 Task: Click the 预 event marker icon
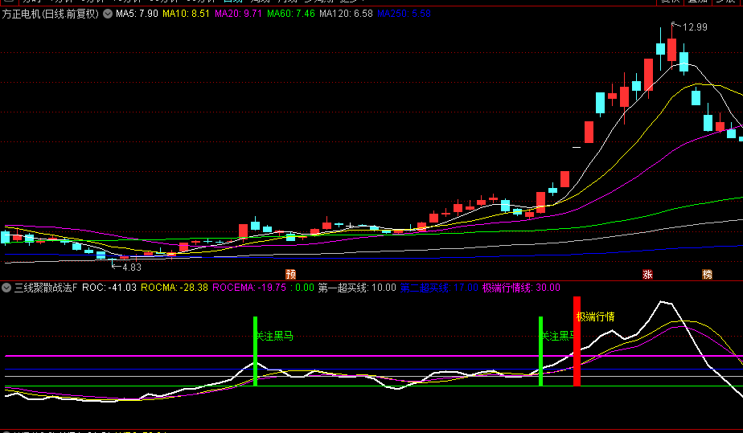coord(290,275)
